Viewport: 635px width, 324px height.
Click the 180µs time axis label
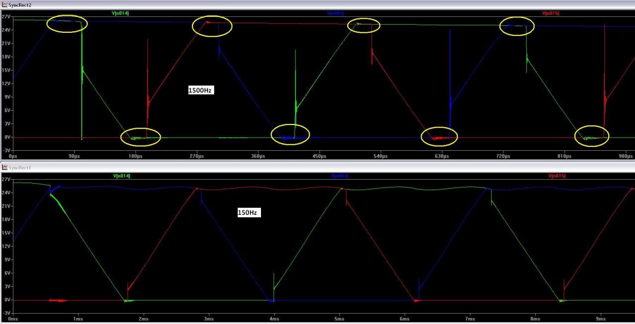135,156
